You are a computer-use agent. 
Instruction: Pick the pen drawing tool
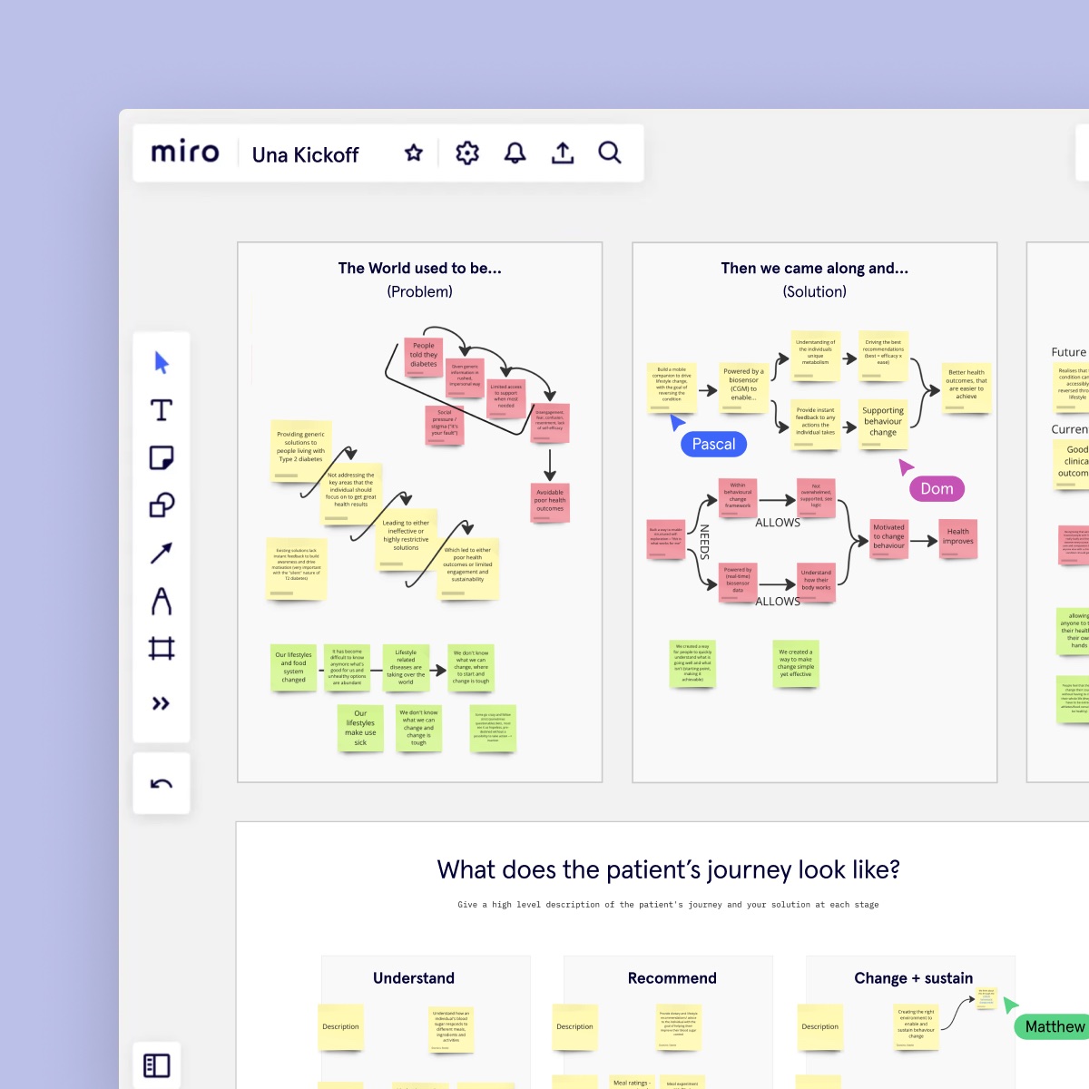(x=162, y=601)
